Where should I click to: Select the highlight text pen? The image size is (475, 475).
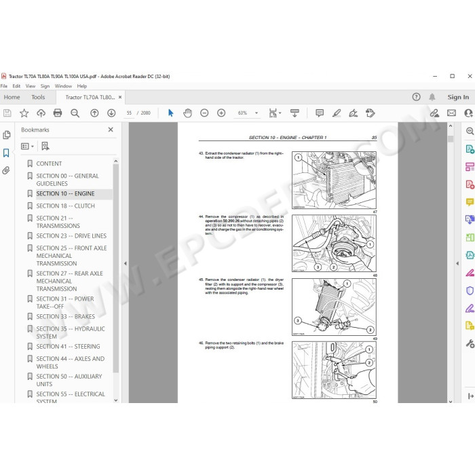(x=337, y=113)
